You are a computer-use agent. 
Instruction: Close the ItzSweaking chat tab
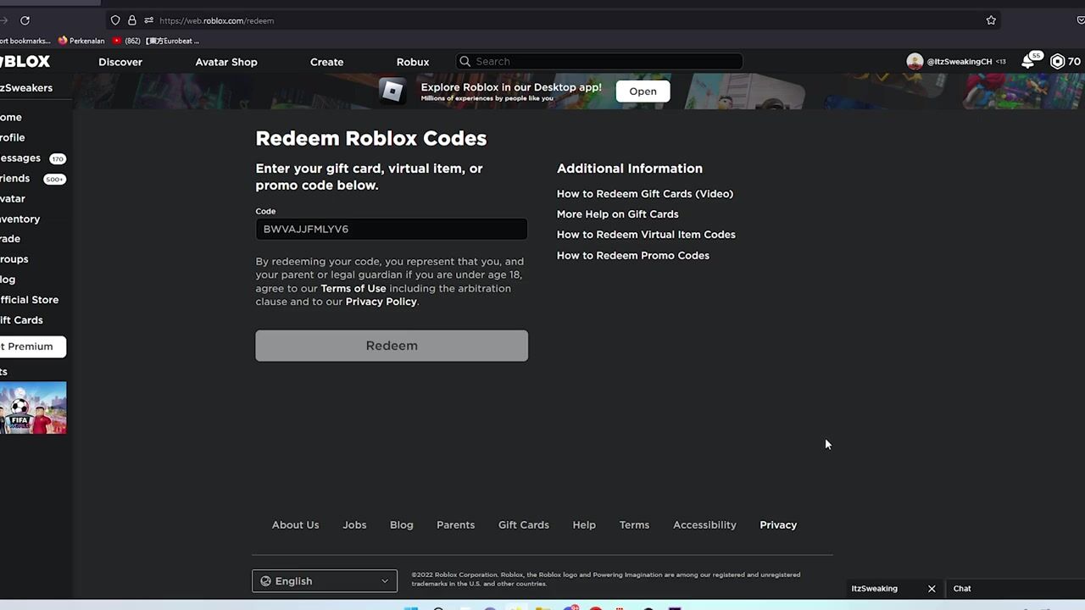(932, 589)
